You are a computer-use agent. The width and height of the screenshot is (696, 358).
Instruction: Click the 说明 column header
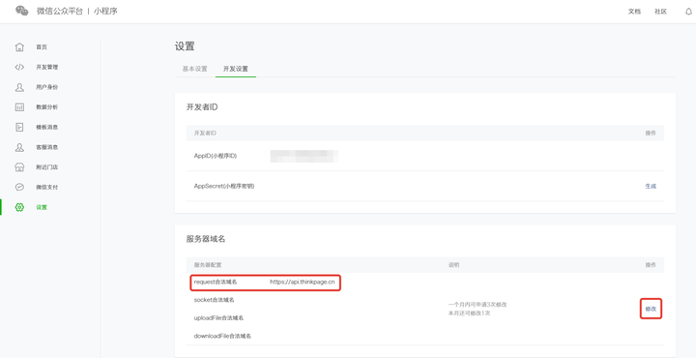pyautogui.click(x=453, y=265)
